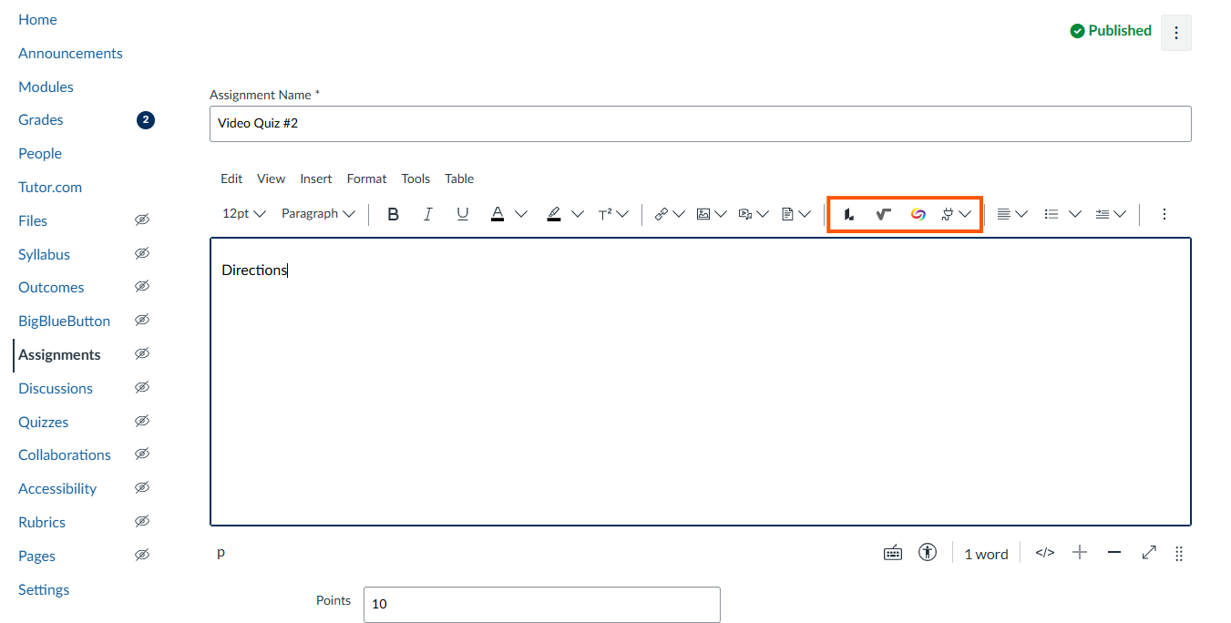Click the bulleted list icon
The height and width of the screenshot is (623, 1231).
[1051, 214]
